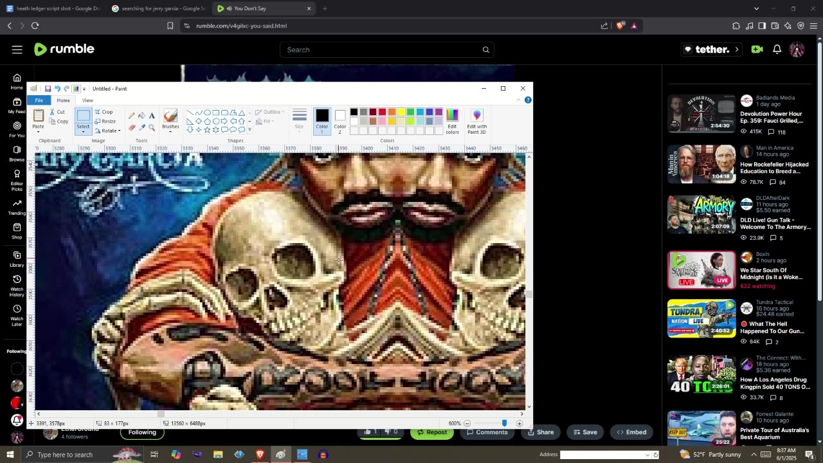Open Shop in Rumble sidebar
This screenshot has height=463, width=823.
tap(17, 231)
